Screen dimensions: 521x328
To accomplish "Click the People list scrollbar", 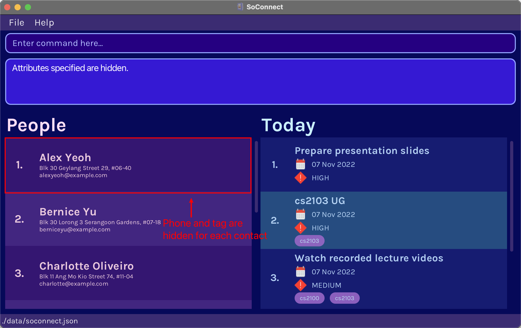I will pos(256,177).
